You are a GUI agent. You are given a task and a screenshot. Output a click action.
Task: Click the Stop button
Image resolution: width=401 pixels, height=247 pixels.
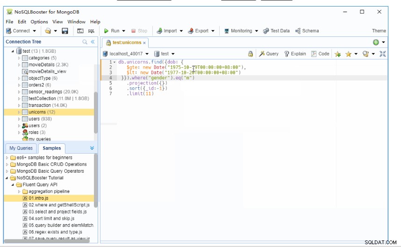139,31
